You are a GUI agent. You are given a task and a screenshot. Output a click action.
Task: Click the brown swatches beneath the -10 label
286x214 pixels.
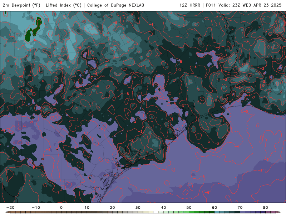coord(36,212)
